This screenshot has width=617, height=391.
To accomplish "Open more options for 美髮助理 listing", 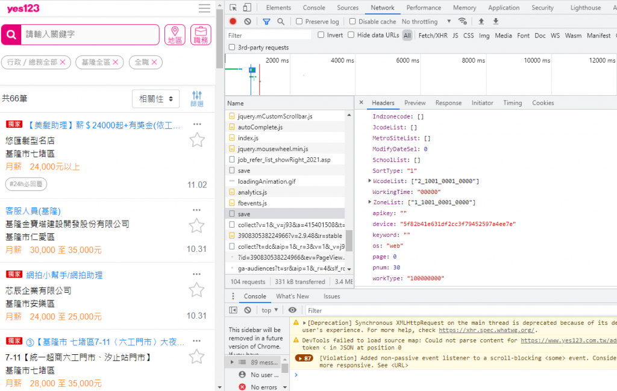I will [197, 124].
